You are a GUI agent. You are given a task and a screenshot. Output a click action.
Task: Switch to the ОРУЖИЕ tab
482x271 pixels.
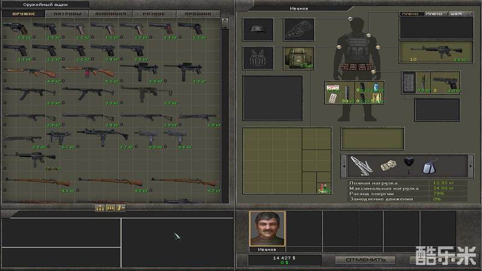click(23, 14)
